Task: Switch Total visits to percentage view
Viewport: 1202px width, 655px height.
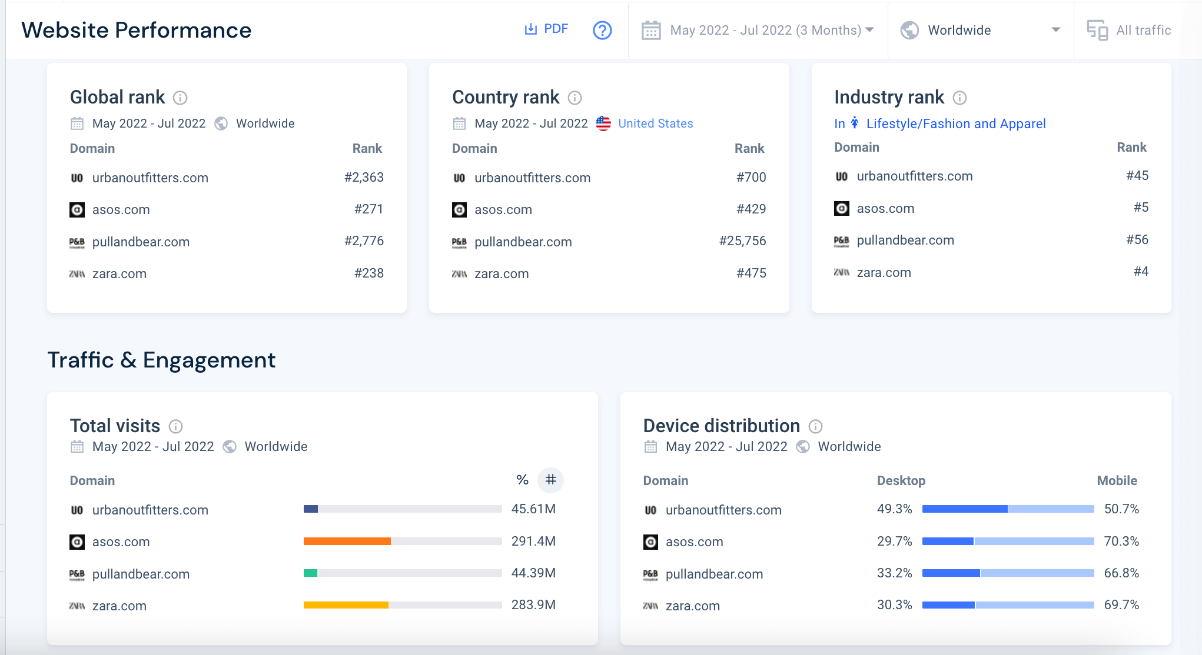Action: 522,480
